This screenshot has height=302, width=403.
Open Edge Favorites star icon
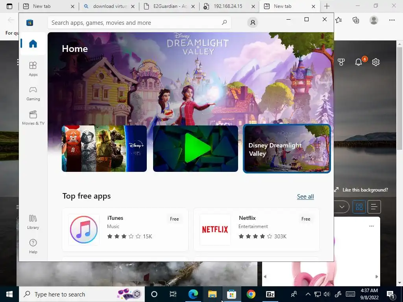coord(339,20)
